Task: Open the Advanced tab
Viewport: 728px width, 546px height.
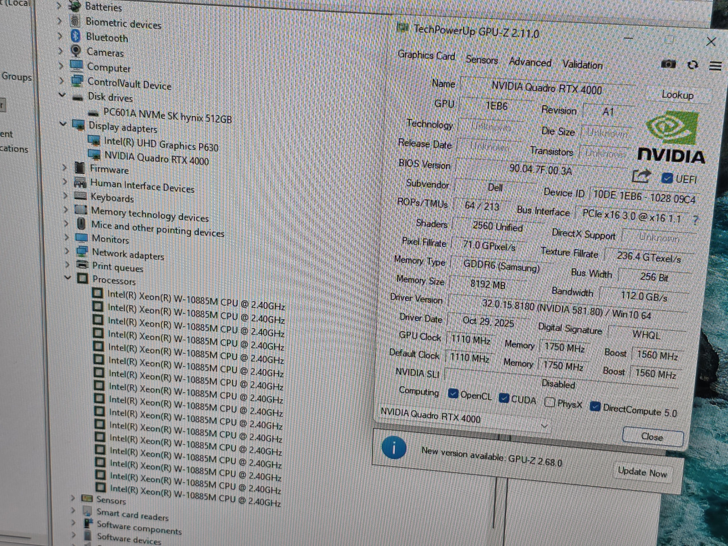Action: click(x=530, y=62)
